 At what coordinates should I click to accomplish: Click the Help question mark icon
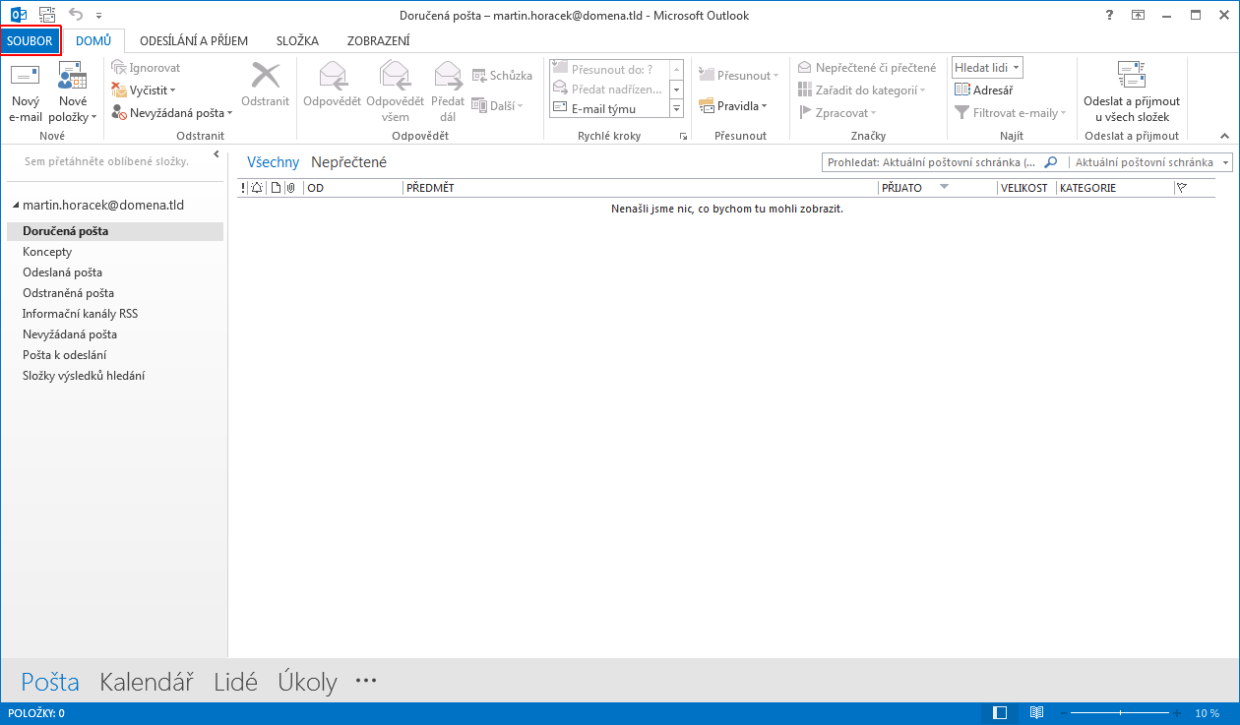[x=1109, y=15]
